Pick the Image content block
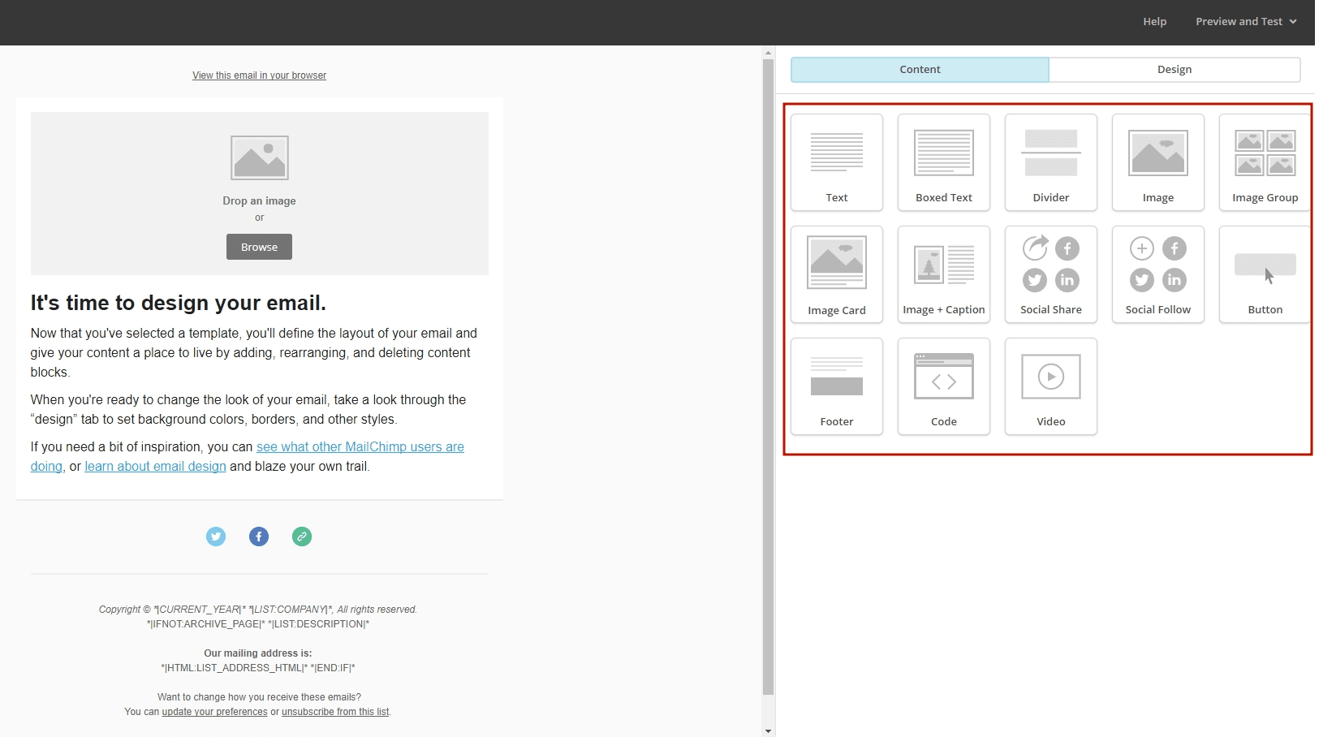 point(1158,162)
